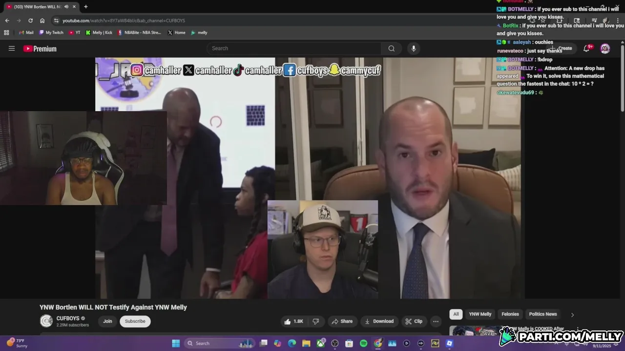The width and height of the screenshot is (625, 351).
Task: Open Copilot from the taskbar
Action: click(x=278, y=343)
